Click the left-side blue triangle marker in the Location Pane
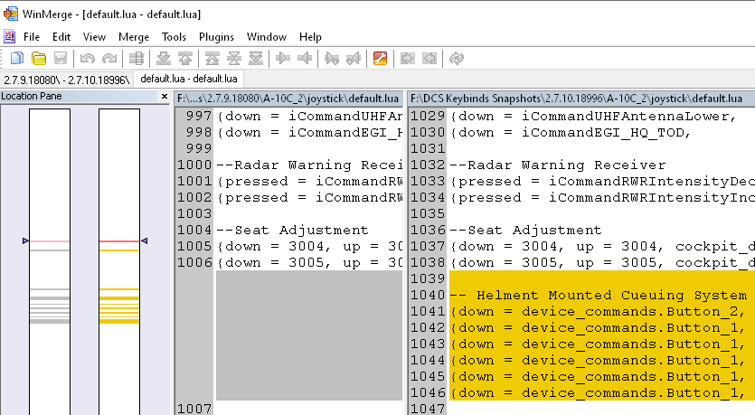This screenshot has height=415, width=755. coord(25,241)
